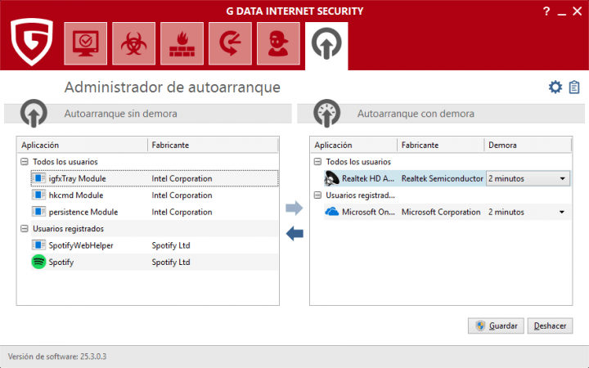The width and height of the screenshot is (589, 368).
Task: Collapse Todos los usuarios in left list
Action: point(25,161)
